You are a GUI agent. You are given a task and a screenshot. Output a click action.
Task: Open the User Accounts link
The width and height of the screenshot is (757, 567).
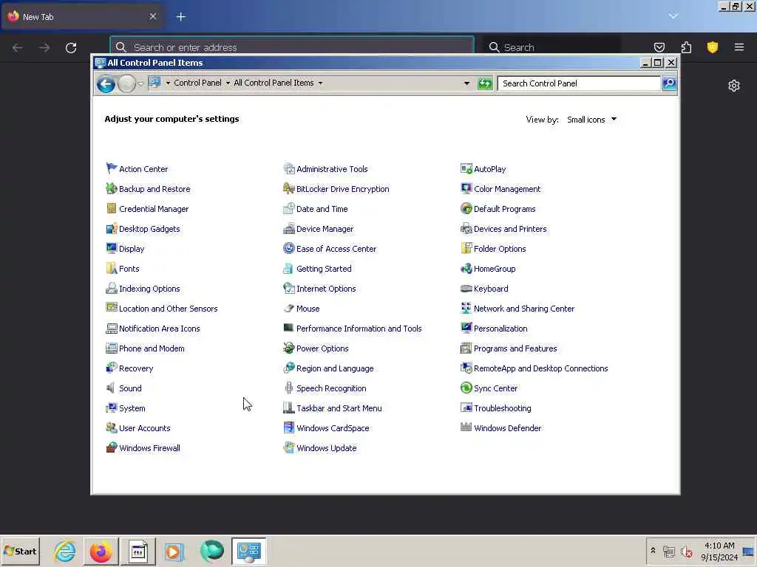coord(144,428)
